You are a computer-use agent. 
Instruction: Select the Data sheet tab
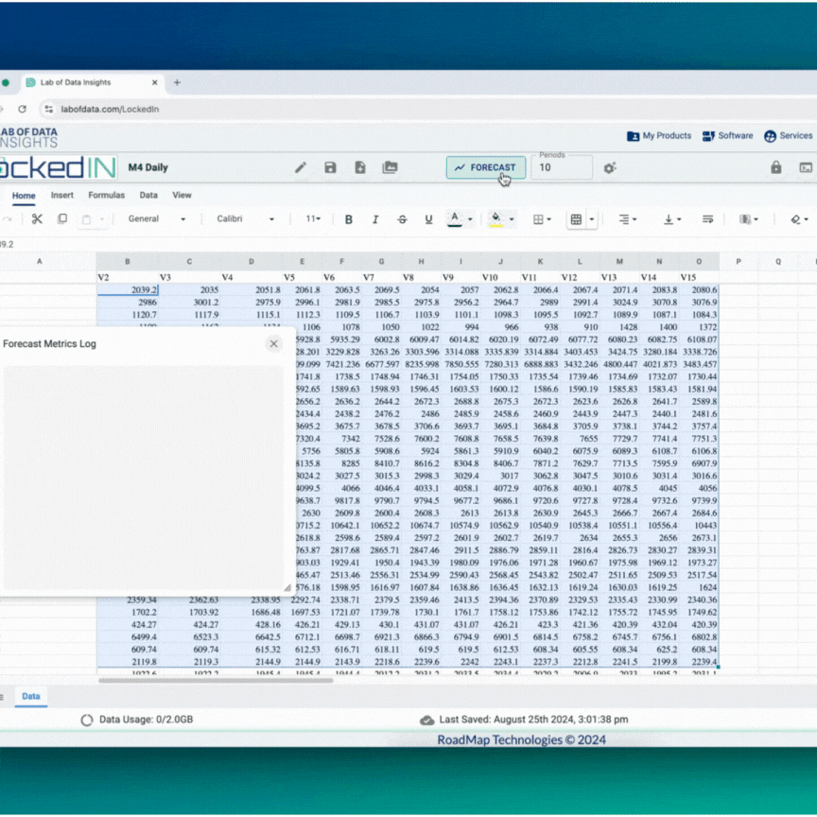tap(31, 696)
